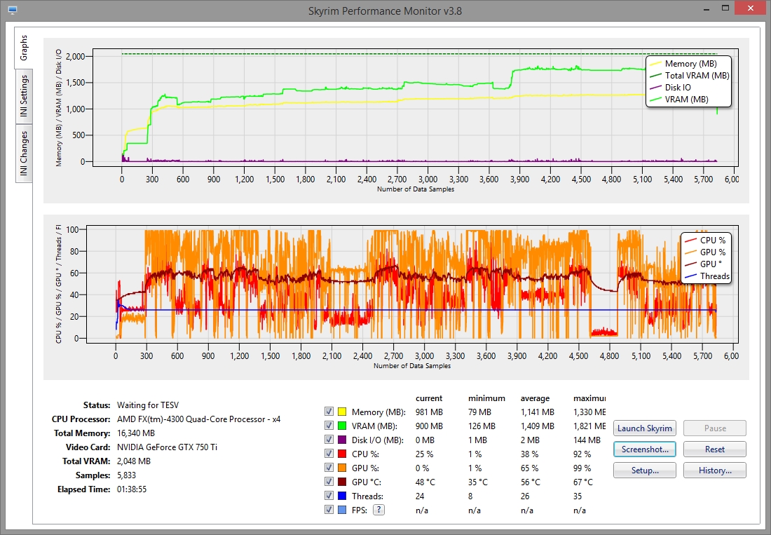
Task: Open the Setup options
Action: (644, 470)
